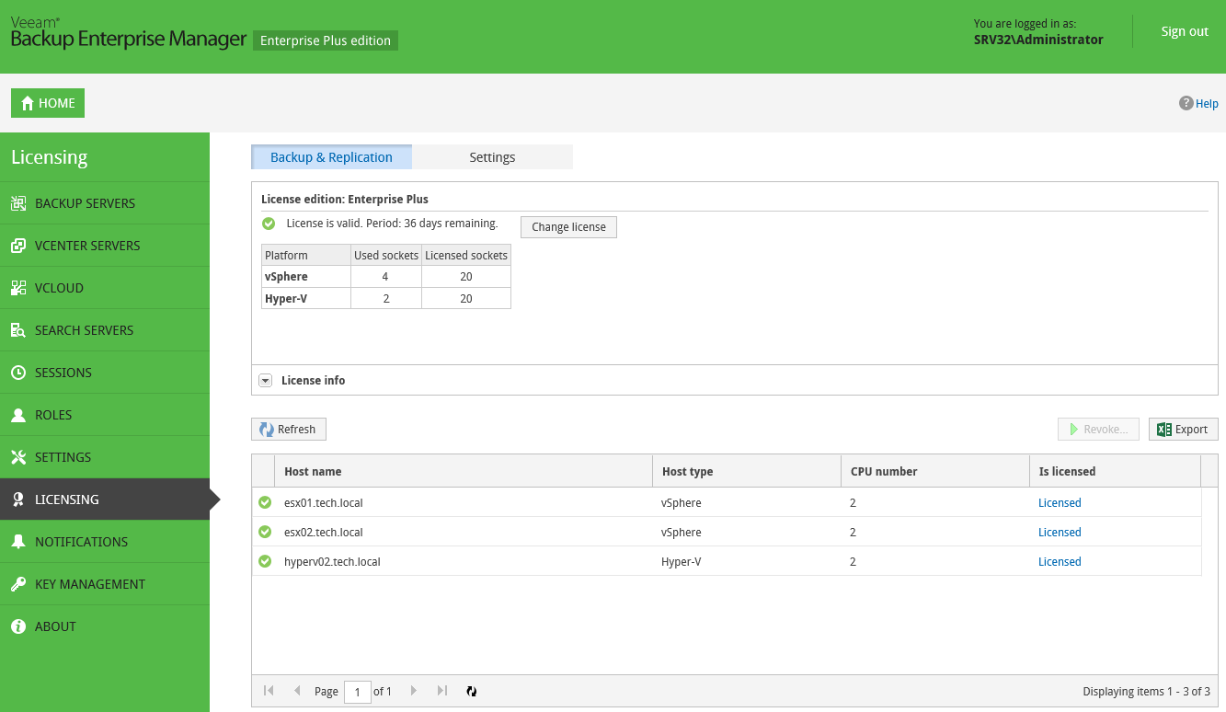The image size is (1226, 712).
Task: Click the Change license button
Action: [x=568, y=227]
